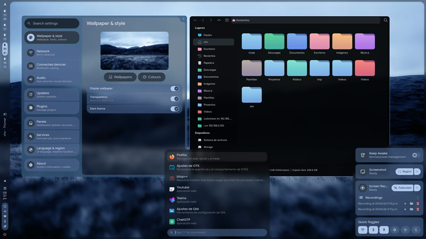Image resolution: width=426 pixels, height=239 pixels.
Task: Launch Firefox from launcher list
Action: coord(217,157)
